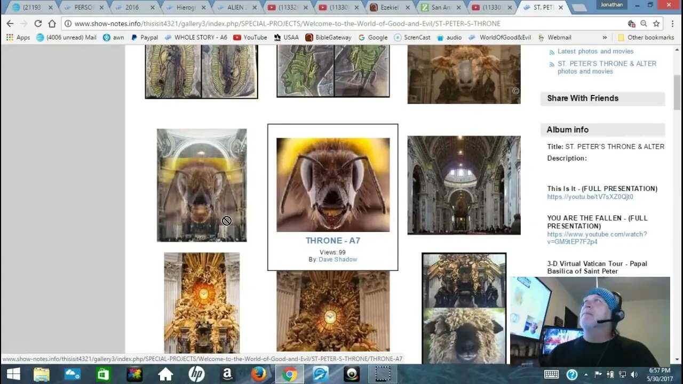Open the BibleGateway bookmark
This screenshot has height=384, width=683.
point(328,37)
